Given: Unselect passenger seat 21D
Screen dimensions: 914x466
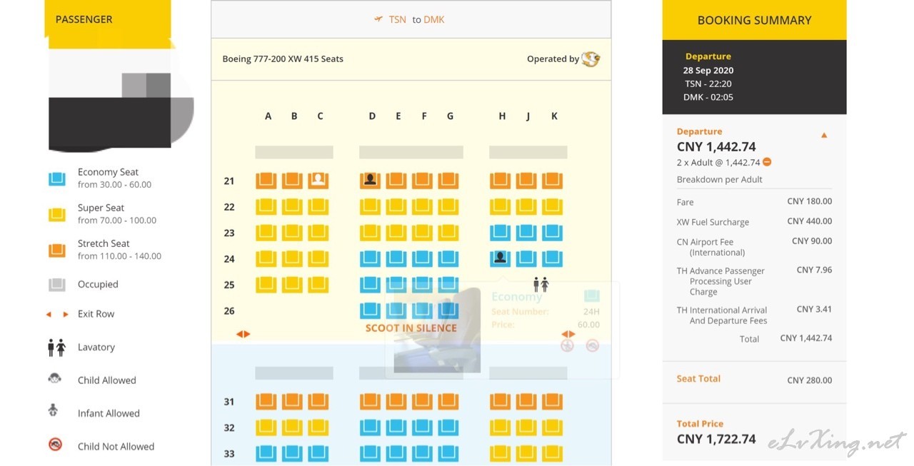Looking at the screenshot, I should click(370, 181).
